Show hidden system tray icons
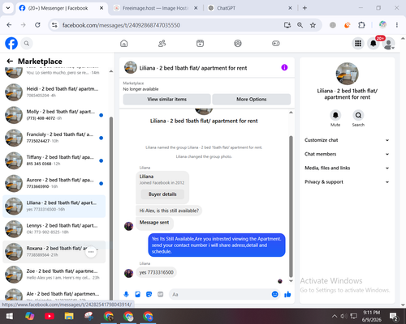 [x=335, y=316]
